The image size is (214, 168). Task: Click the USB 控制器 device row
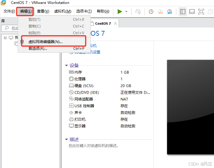point(109,106)
